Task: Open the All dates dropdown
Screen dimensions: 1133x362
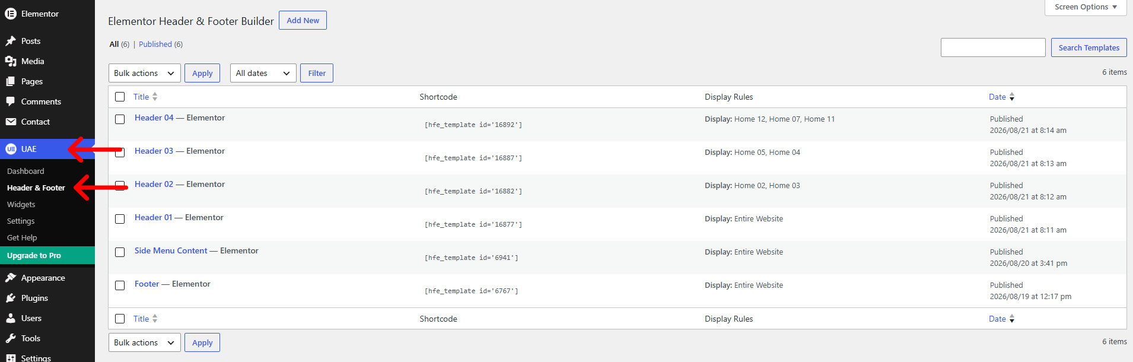Action: coord(263,73)
